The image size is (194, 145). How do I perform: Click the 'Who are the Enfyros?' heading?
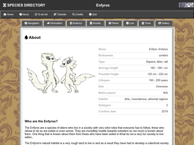click(x=41, y=121)
